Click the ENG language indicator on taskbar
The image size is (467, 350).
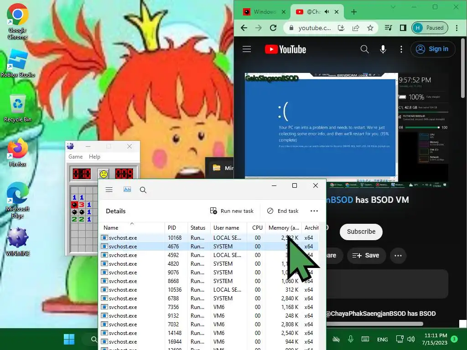click(x=383, y=339)
